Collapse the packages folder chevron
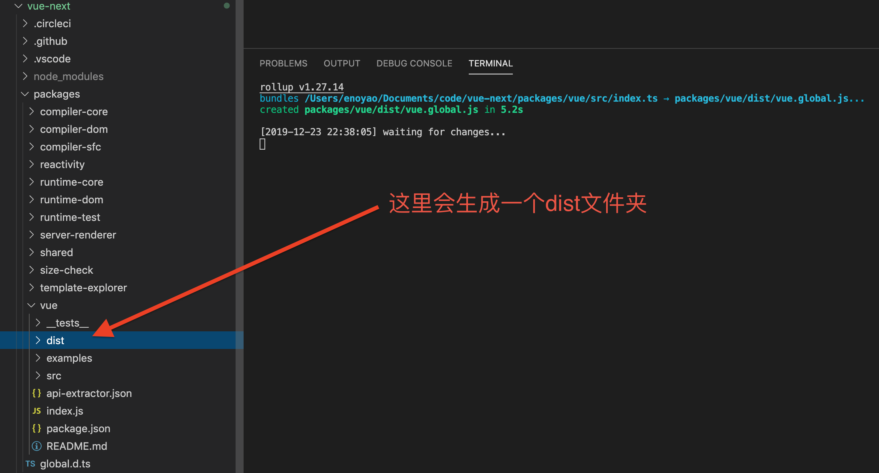Image resolution: width=879 pixels, height=473 pixels. point(25,94)
